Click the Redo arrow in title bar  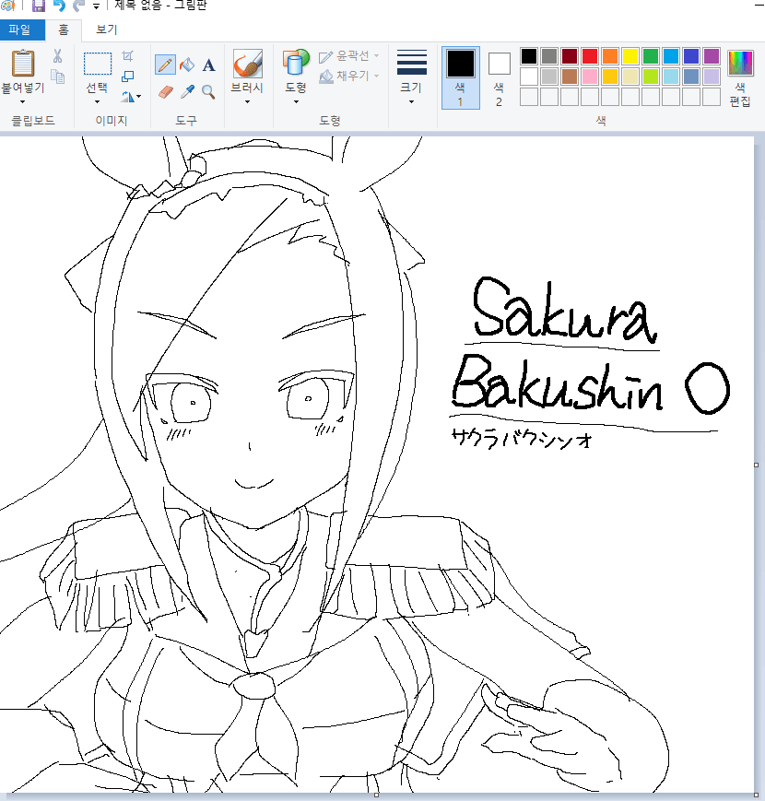point(78,6)
